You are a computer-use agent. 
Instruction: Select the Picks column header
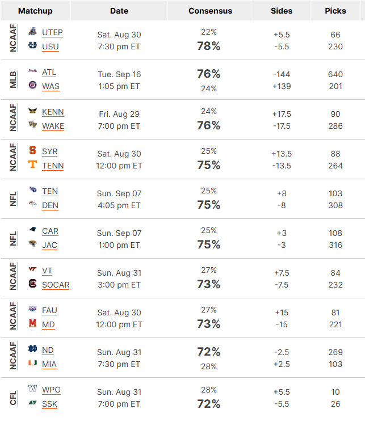pos(335,11)
